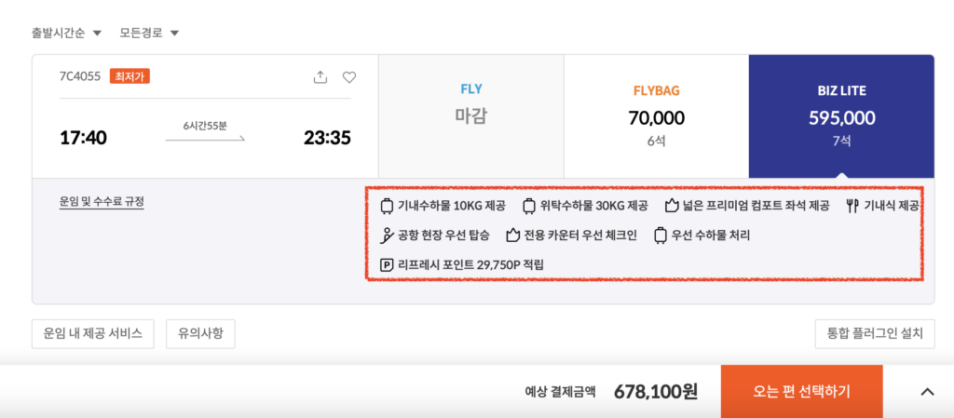Click the share icon for flight 7C4055

(x=320, y=77)
